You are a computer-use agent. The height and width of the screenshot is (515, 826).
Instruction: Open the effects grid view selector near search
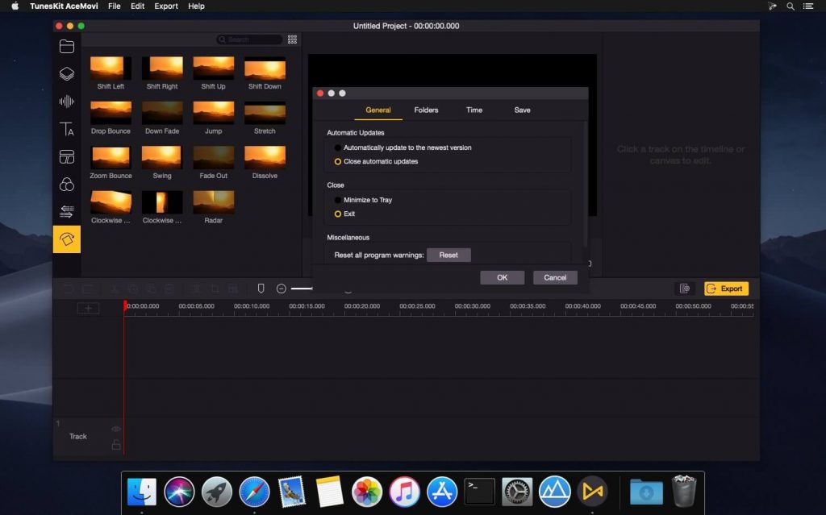pyautogui.click(x=292, y=39)
